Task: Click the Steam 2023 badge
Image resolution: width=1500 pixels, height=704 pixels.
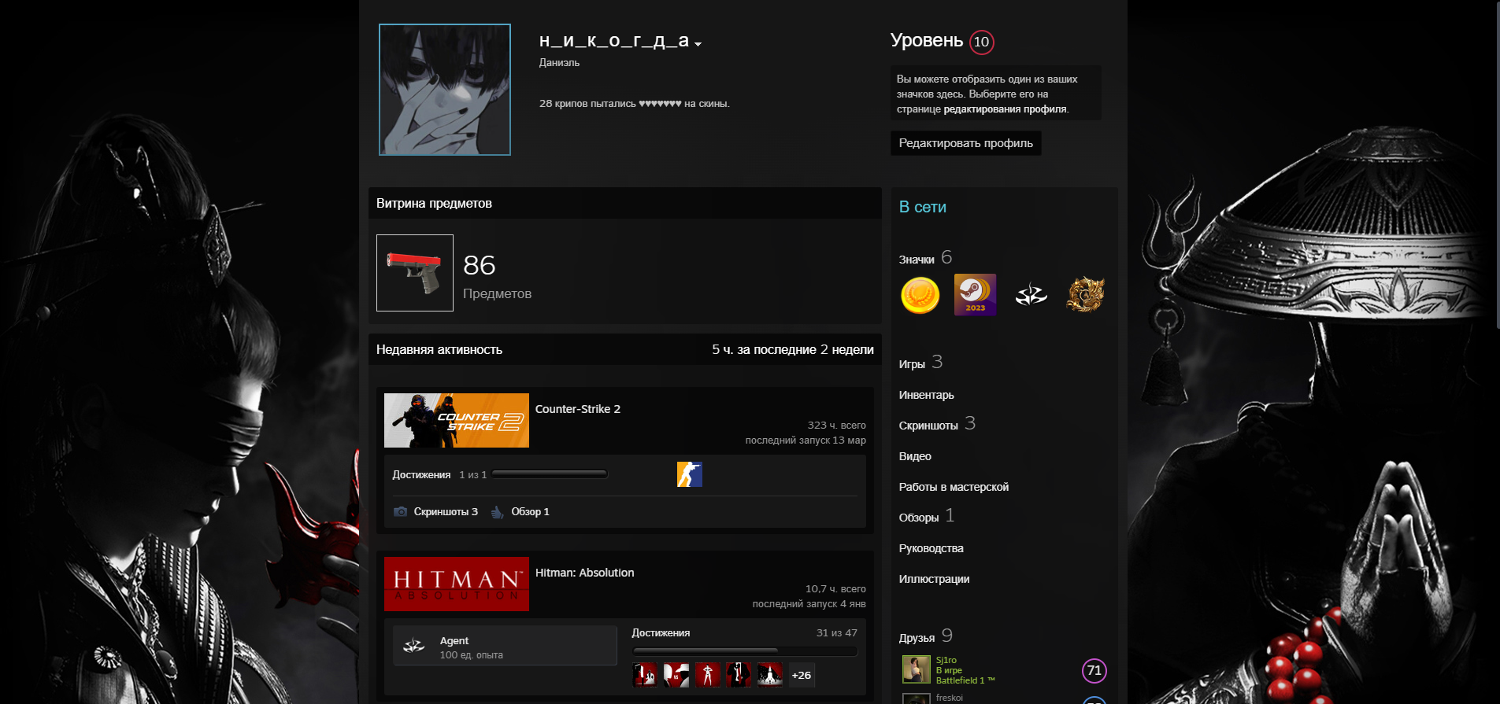Action: [x=975, y=295]
